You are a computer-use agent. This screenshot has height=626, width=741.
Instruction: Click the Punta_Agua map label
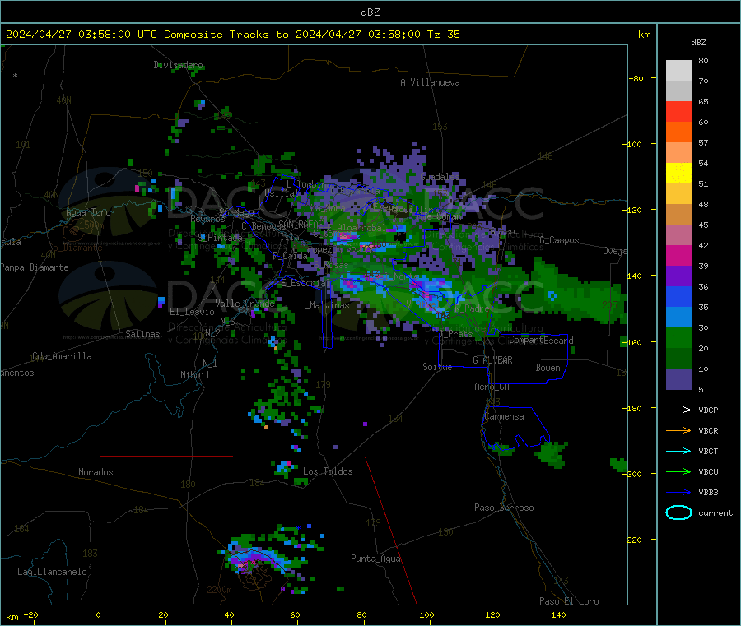point(375,559)
